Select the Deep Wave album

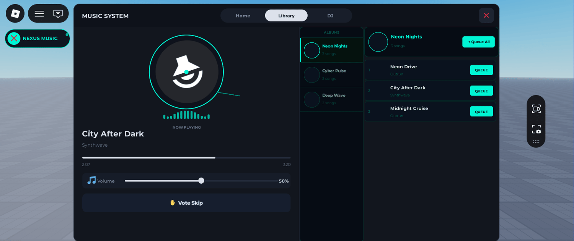click(332, 99)
